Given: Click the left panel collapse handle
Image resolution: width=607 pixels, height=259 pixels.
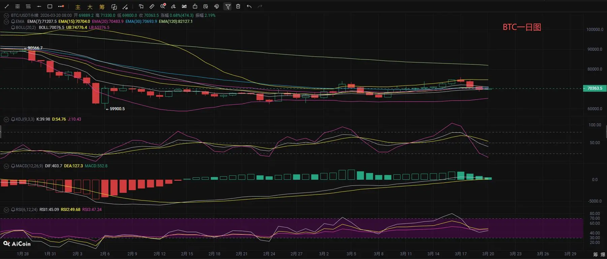Looking at the screenshot, I should point(1,132).
